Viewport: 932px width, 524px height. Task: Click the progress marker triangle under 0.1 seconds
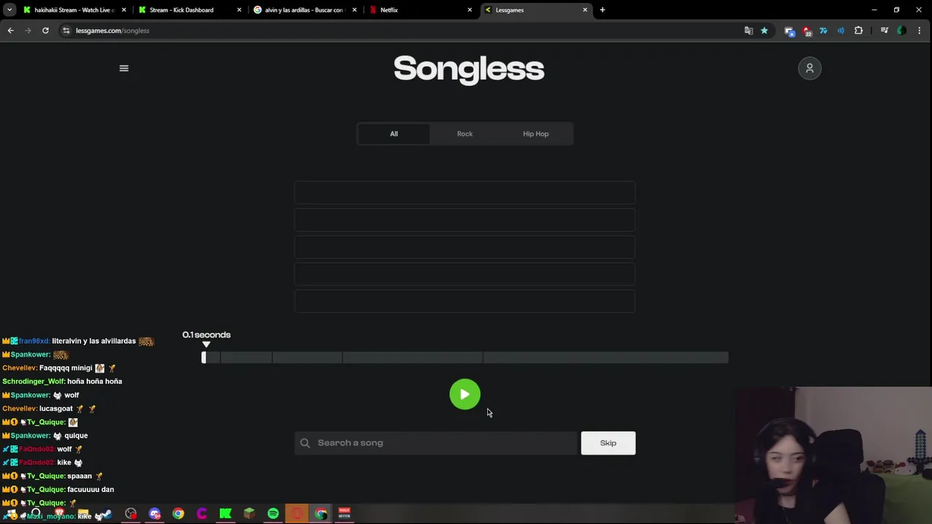(x=206, y=345)
